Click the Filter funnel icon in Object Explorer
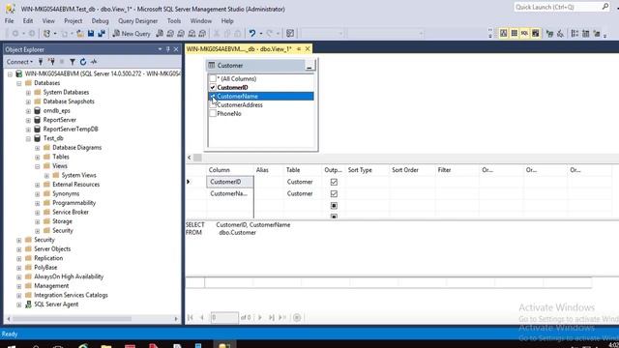619x348 pixels. [73, 62]
